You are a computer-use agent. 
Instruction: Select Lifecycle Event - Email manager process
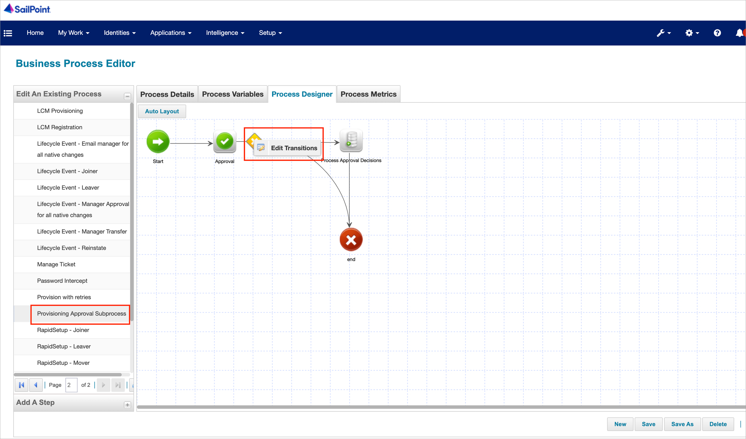72,149
